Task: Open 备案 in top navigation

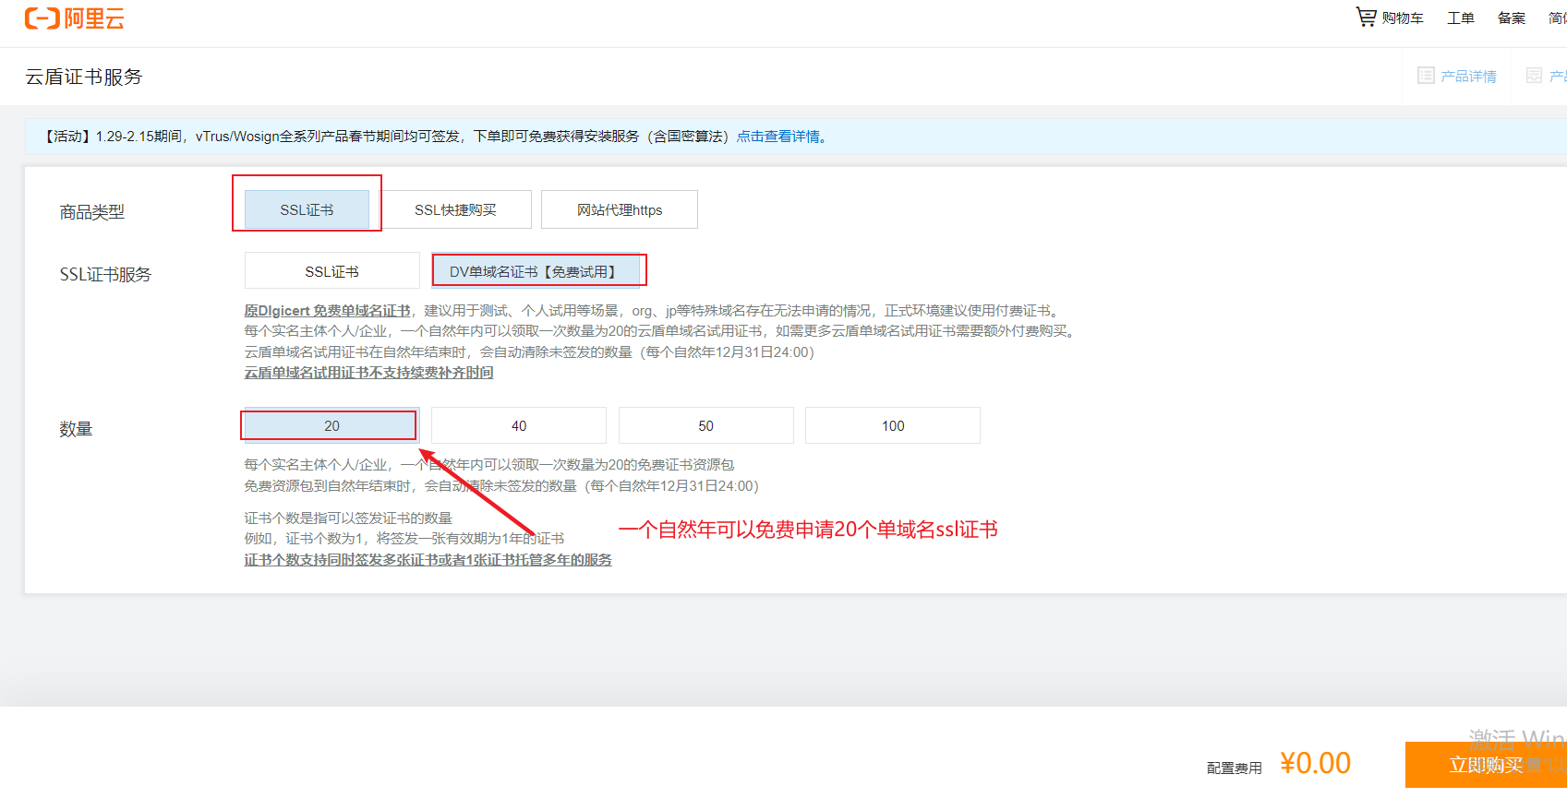Action: pyautogui.click(x=1511, y=18)
